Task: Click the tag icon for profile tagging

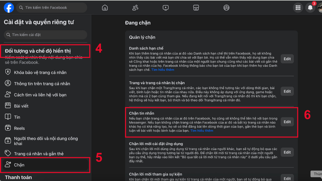Action: pos(8,153)
